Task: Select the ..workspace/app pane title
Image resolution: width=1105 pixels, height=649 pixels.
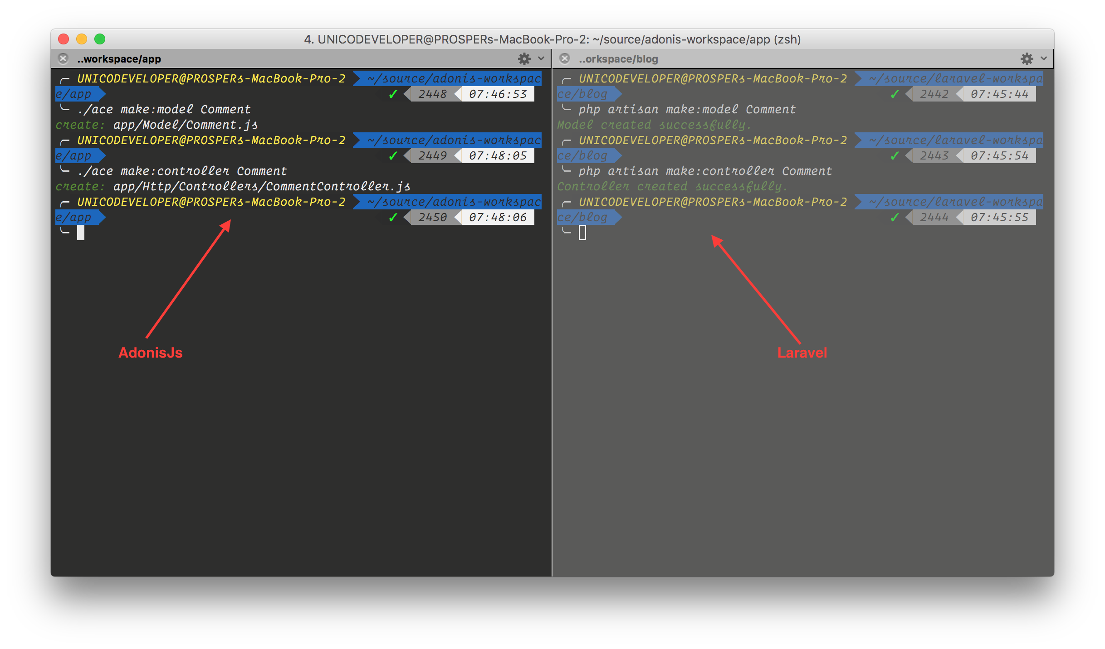Action: click(x=119, y=59)
